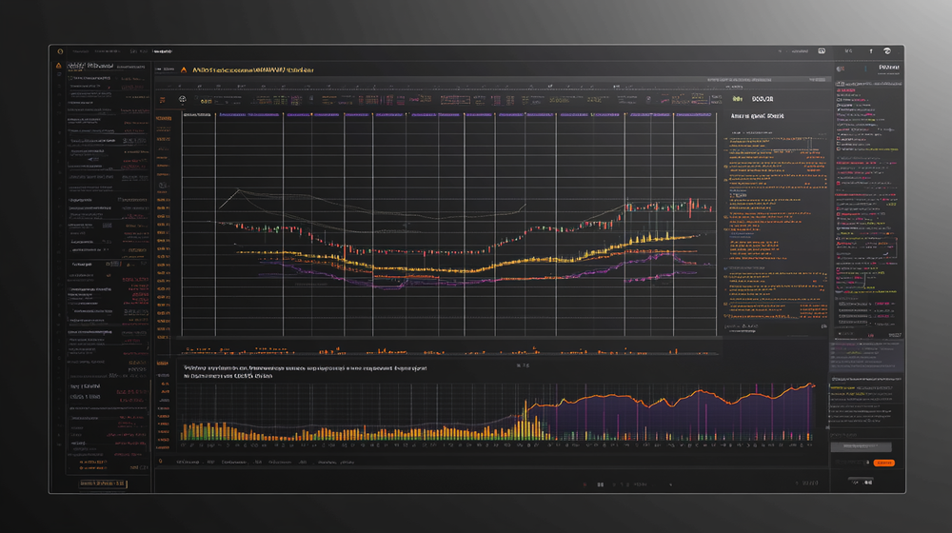Screen dimensions: 952x533
Task: Click the outlined button at bottom of left sidebar
Action: (102, 484)
